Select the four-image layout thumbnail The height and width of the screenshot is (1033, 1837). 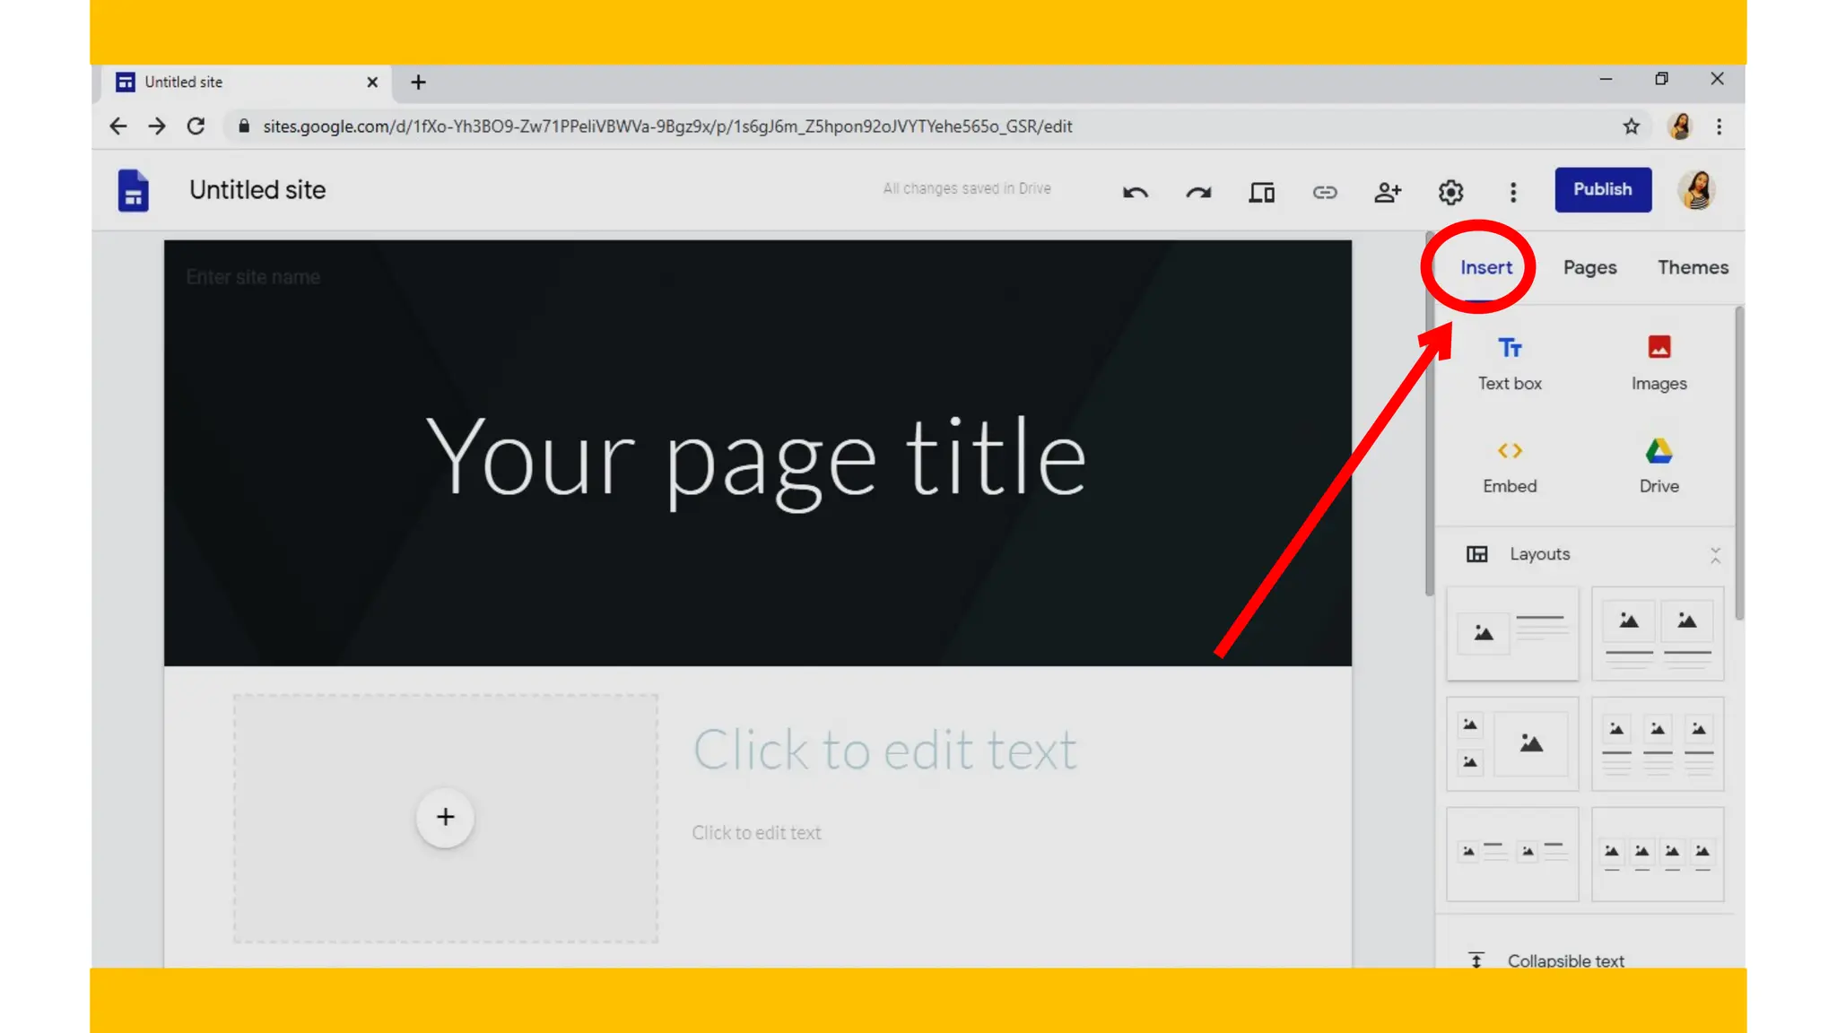[1657, 854]
